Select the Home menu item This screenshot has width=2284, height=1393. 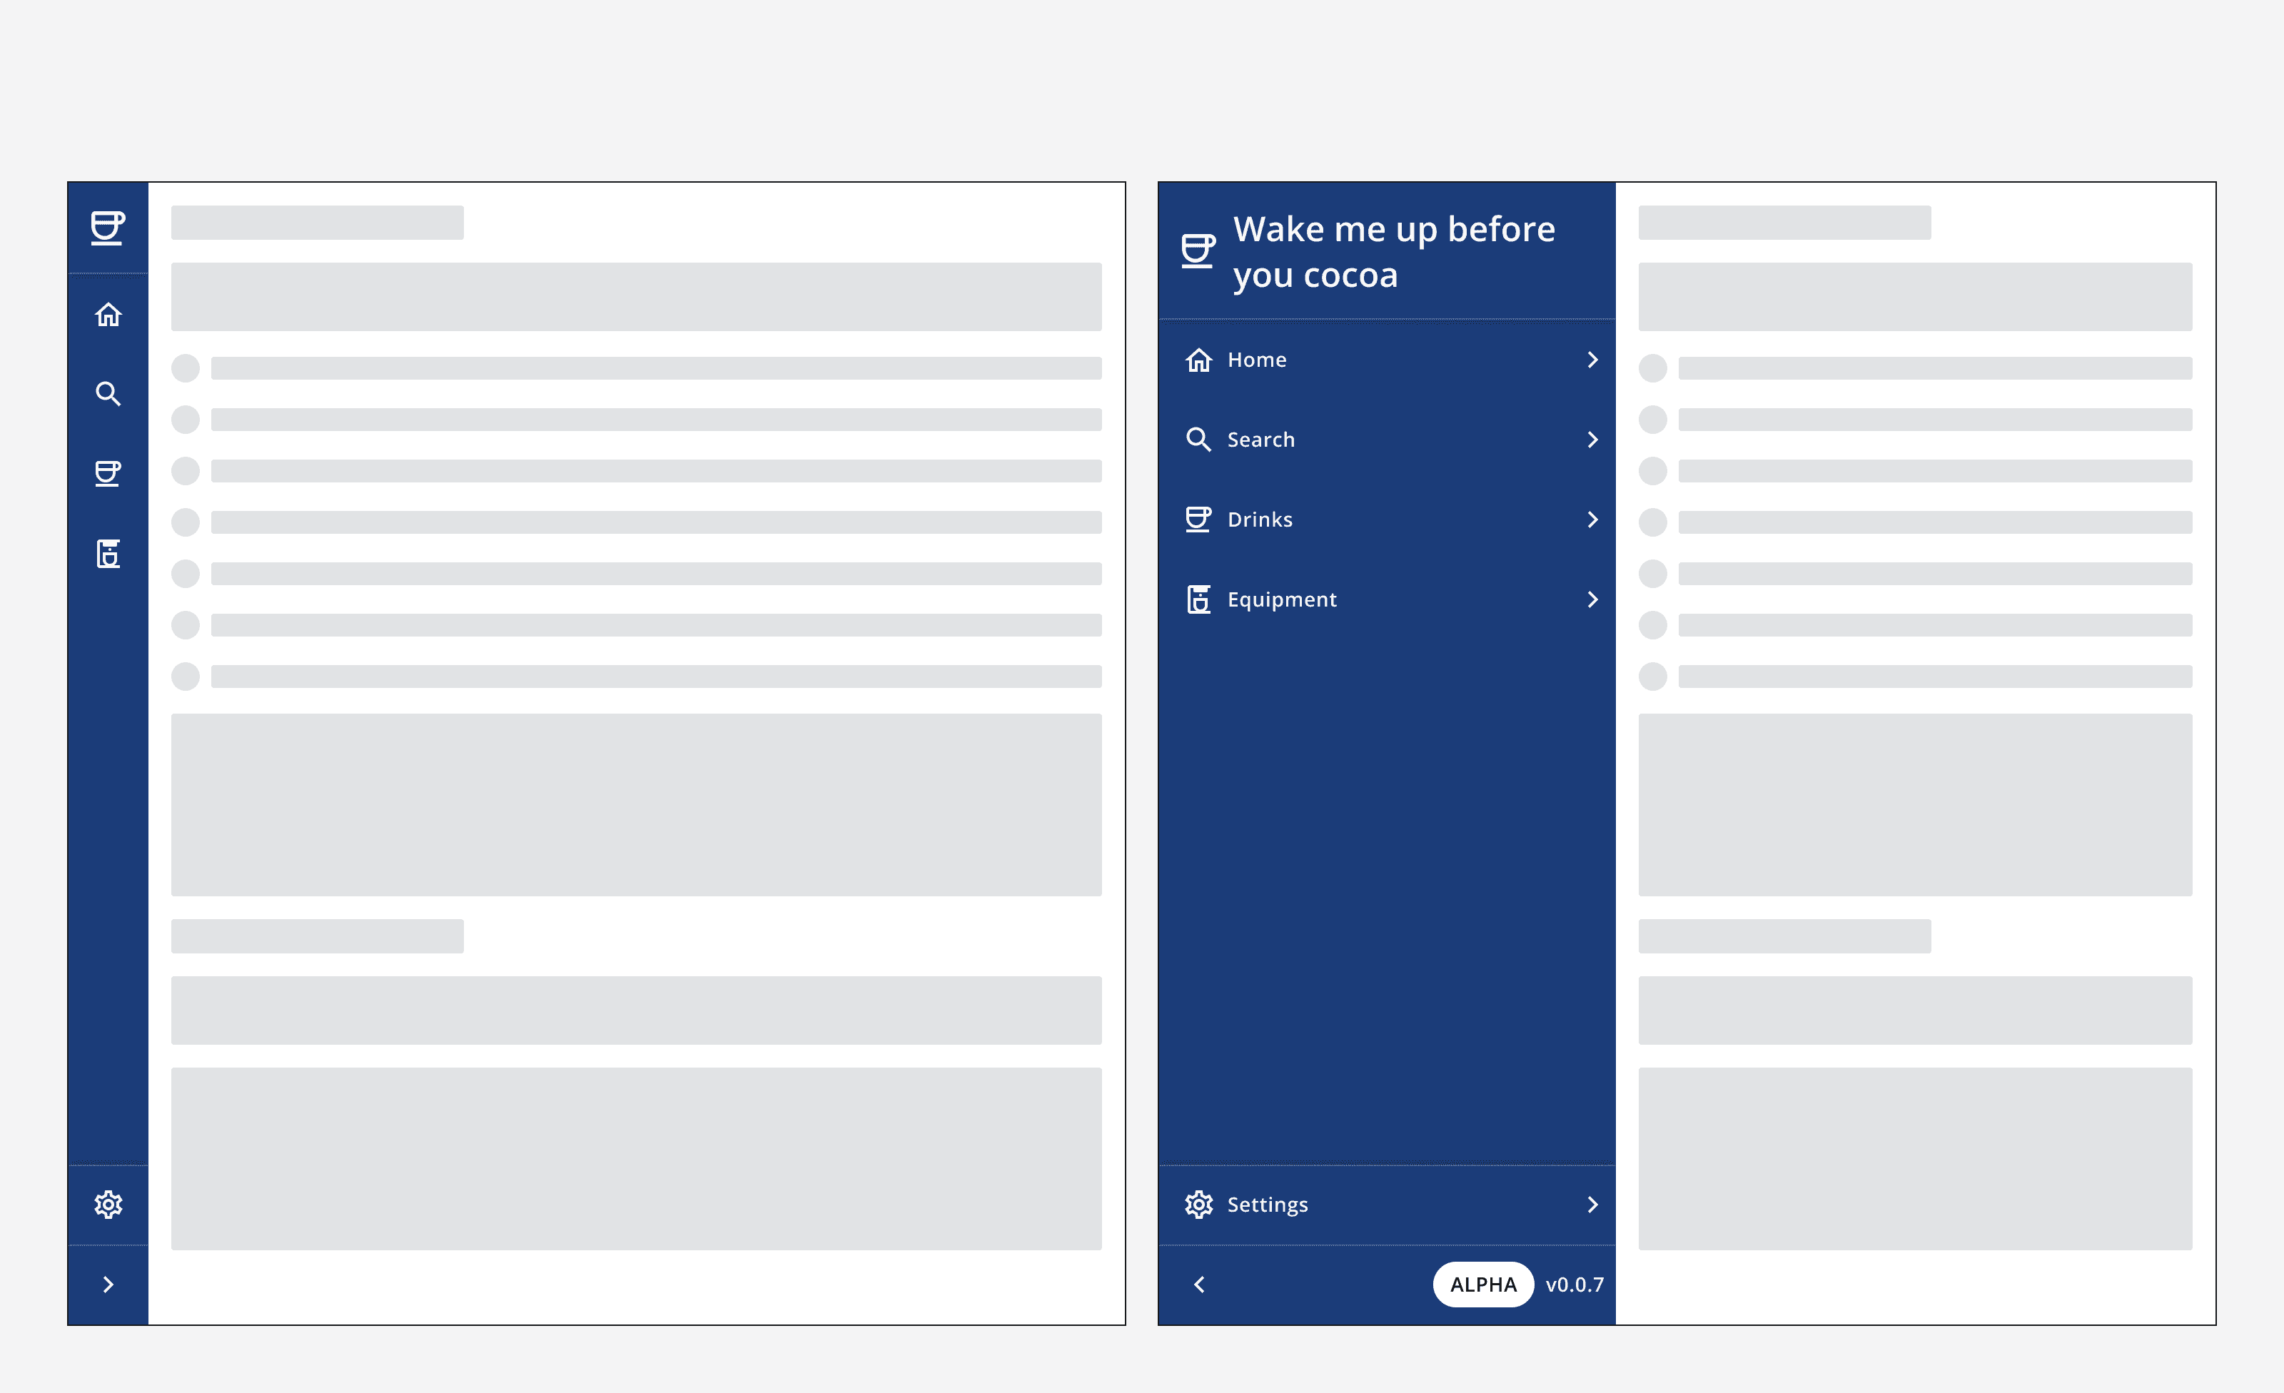pos(1256,360)
